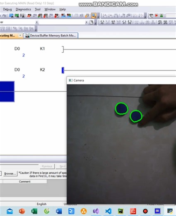The height and width of the screenshot is (216, 176).
Task: Select the D0 operand on the K1 rung
Action: [17, 49]
